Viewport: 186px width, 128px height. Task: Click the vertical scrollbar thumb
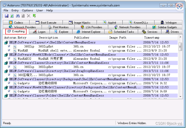click(x=180, y=47)
